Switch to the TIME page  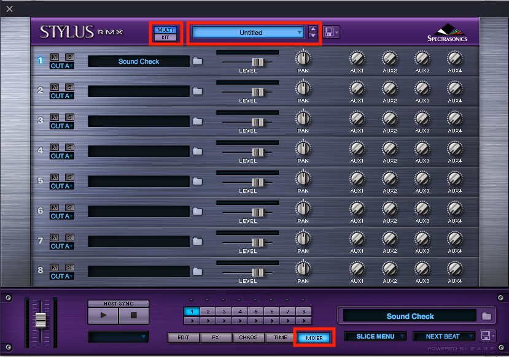281,337
